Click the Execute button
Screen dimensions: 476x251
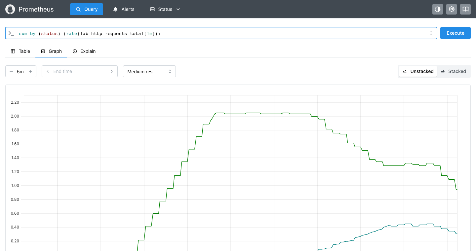point(456,33)
